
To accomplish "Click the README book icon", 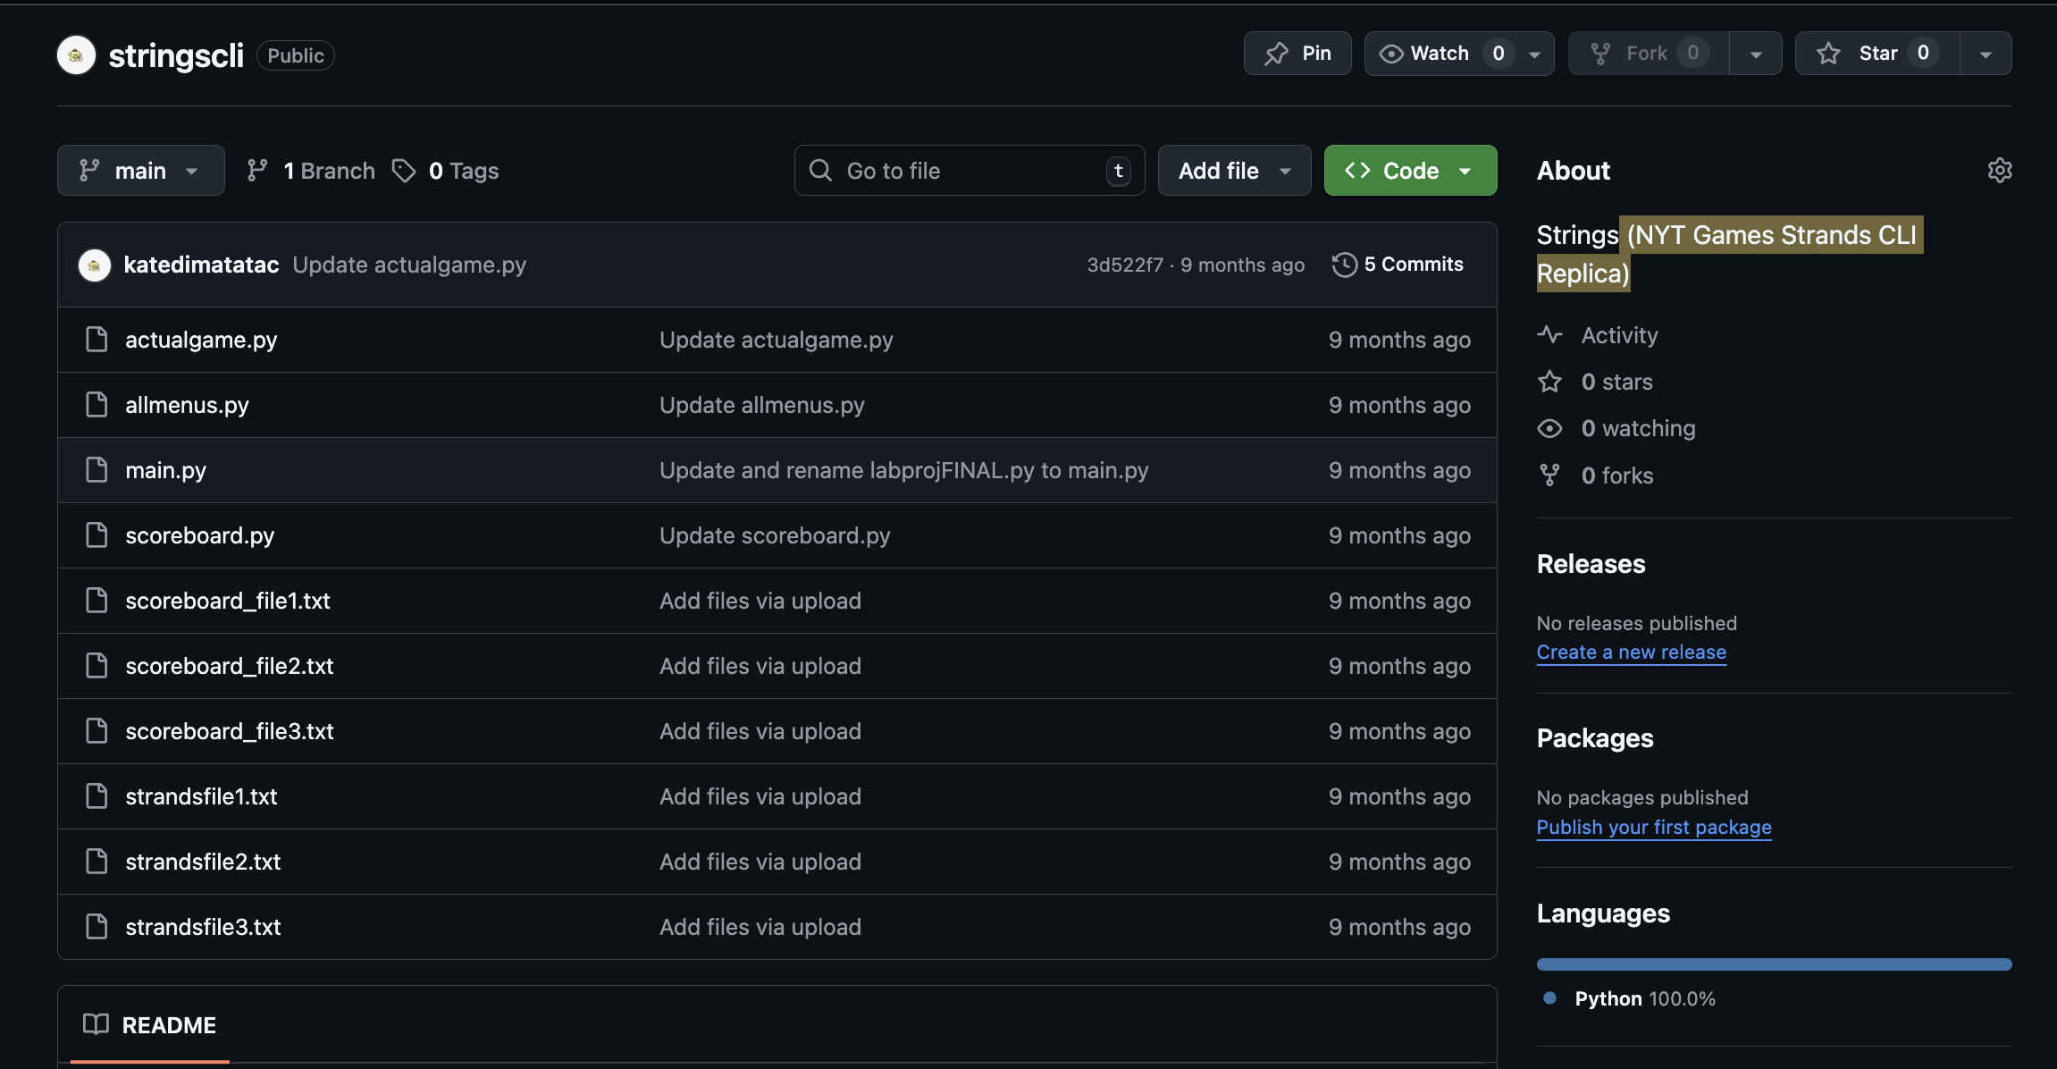I will tap(96, 1024).
